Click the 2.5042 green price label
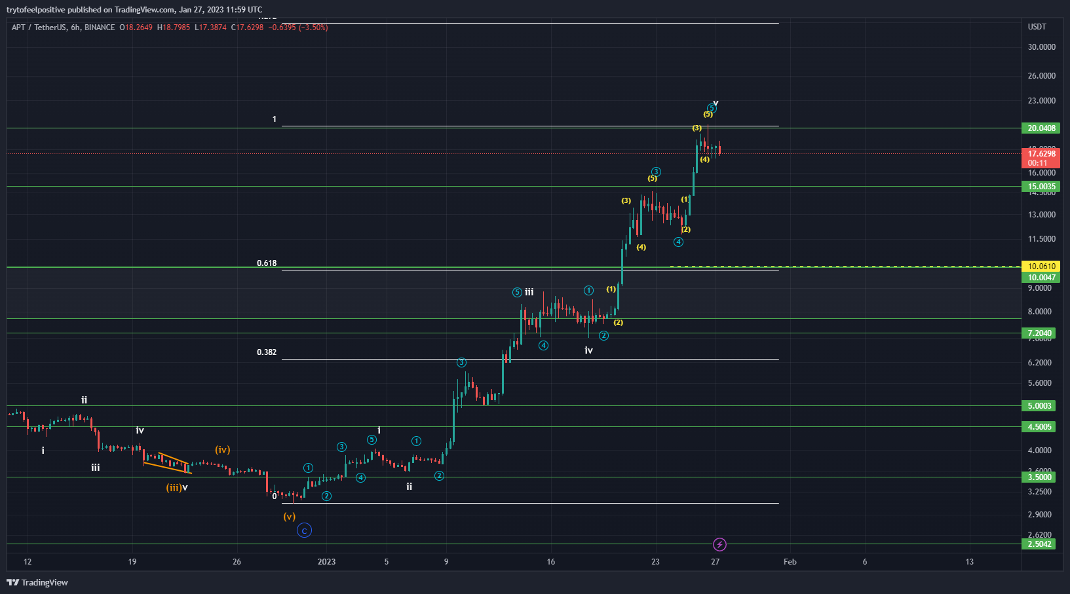The width and height of the screenshot is (1070, 594). pos(1039,544)
